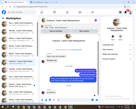Expand Privacy & support section
This screenshot has height=109, width=136.
pyautogui.click(x=117, y=59)
